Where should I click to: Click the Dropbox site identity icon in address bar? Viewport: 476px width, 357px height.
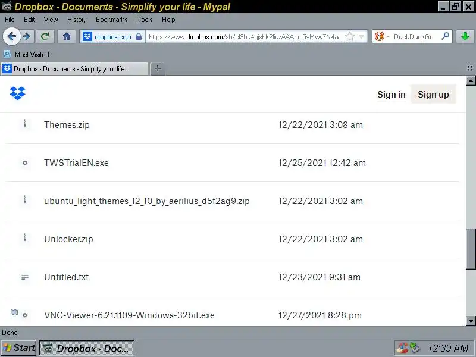[x=87, y=37]
